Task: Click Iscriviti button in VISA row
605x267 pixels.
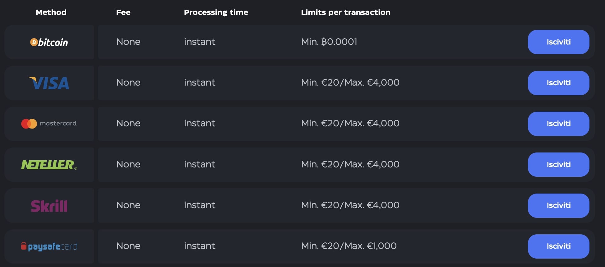Action: point(558,83)
